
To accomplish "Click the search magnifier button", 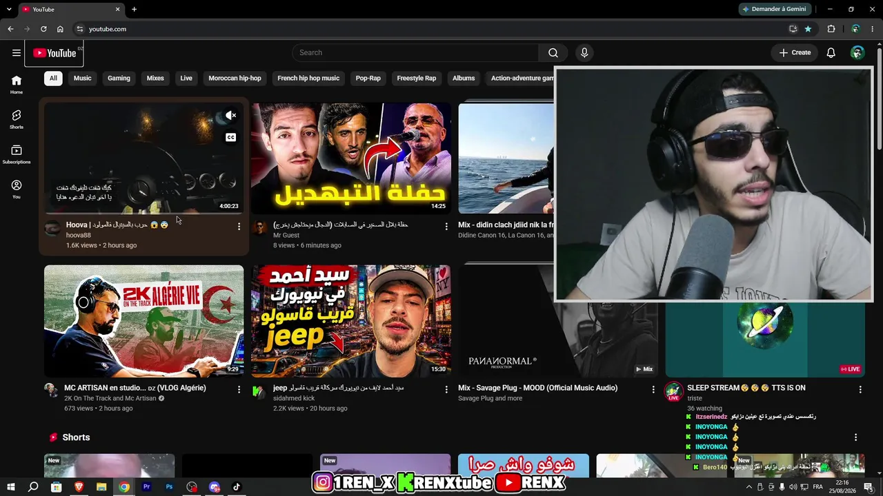I will pos(553,52).
